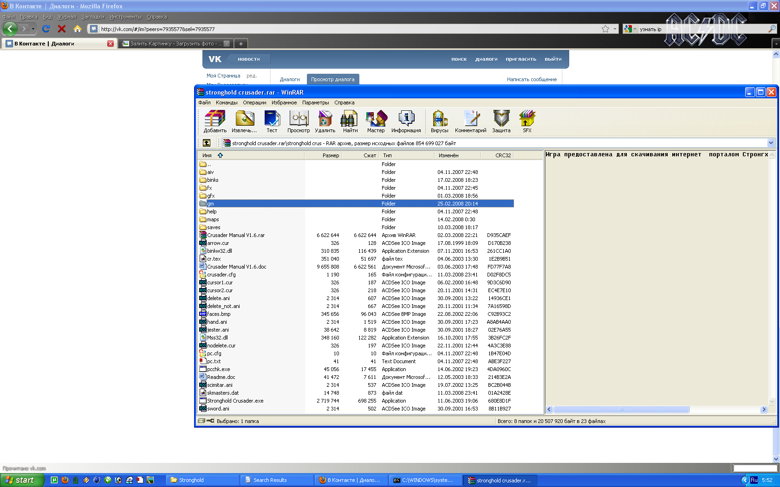Click VK 'новости' button
The height and width of the screenshot is (487, 780).
tap(249, 59)
